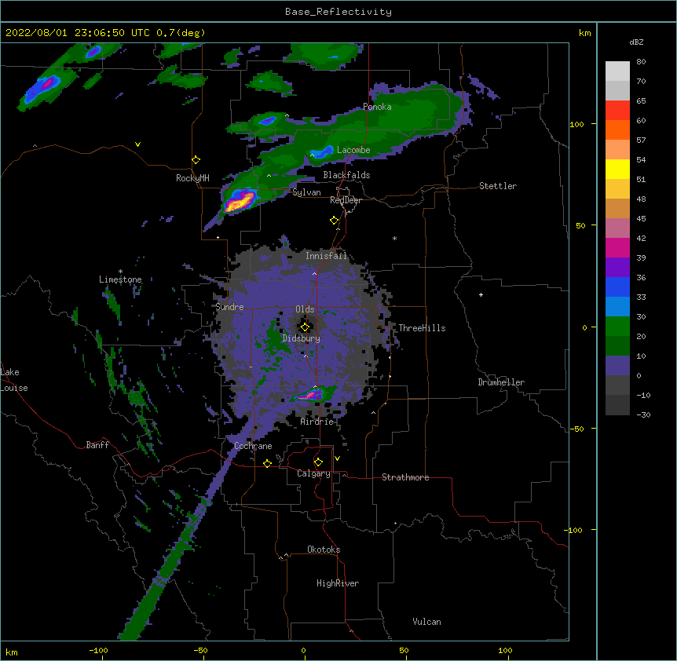Click the yellow V marker east of Calgary
This screenshot has width=677, height=661.
point(337,458)
